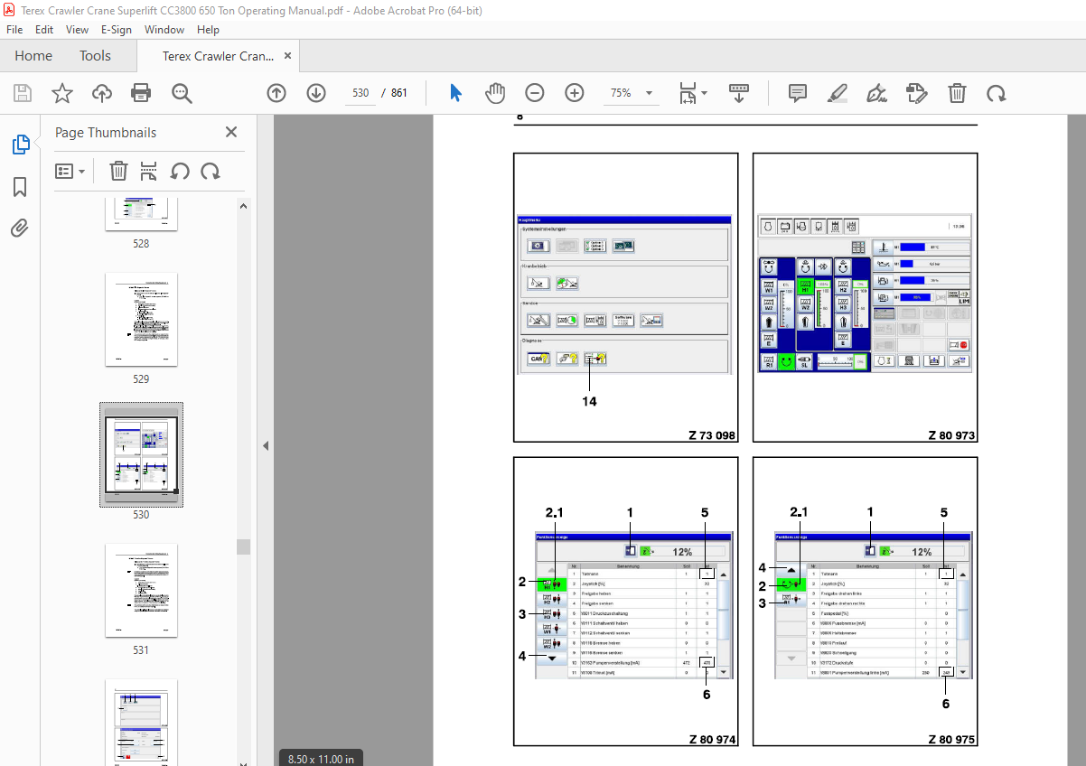
Task: Close the Page Thumbnails panel
Action: click(231, 132)
